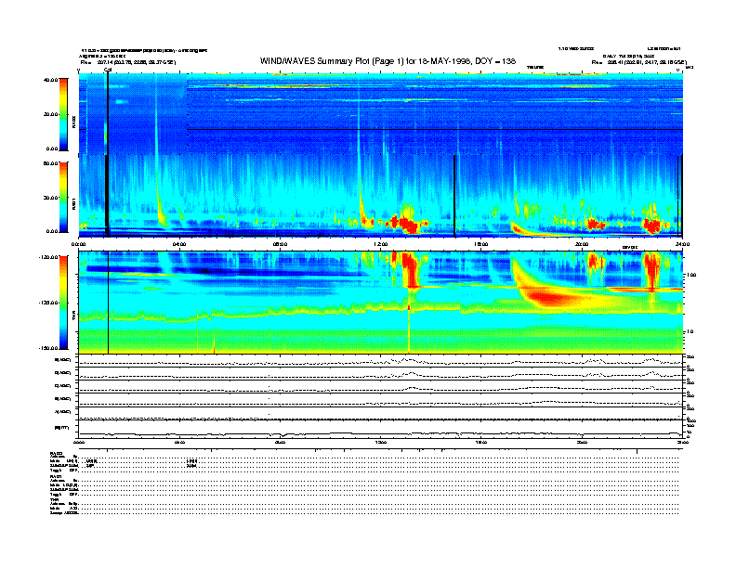Image resolution: width=736 pixels, height=568 pixels.
Task: Click the 10 frequency label right of the TNR panel
Action: [692, 331]
